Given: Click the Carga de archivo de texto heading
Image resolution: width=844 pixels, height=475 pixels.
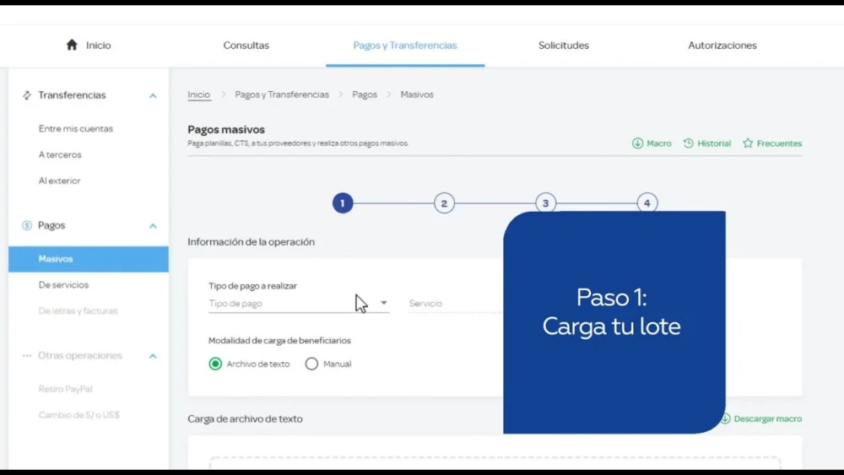Looking at the screenshot, I should [x=245, y=418].
